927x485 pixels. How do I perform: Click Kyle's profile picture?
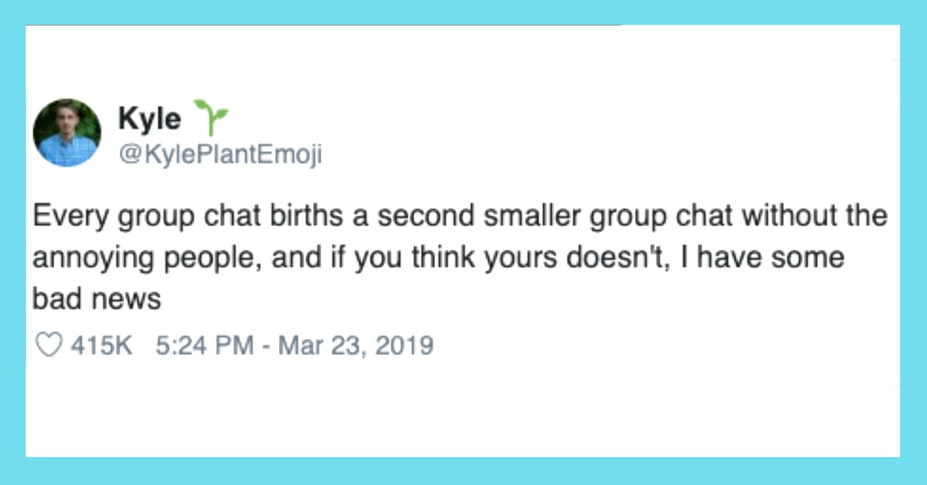tap(67, 131)
